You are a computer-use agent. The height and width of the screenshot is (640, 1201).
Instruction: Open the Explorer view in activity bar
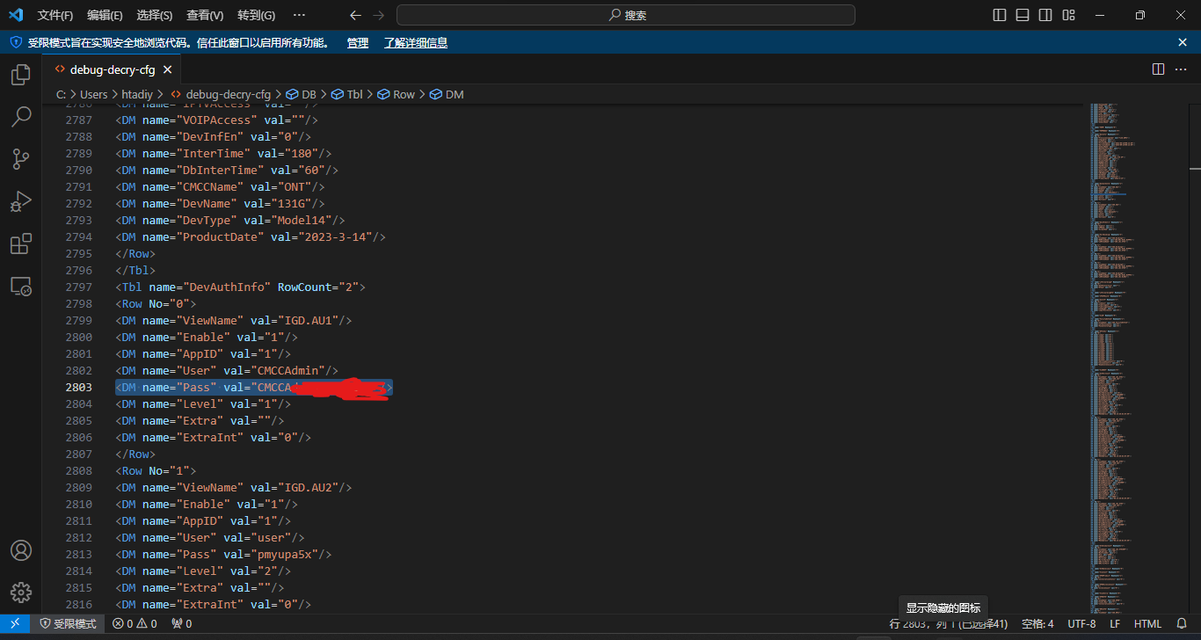tap(21, 75)
